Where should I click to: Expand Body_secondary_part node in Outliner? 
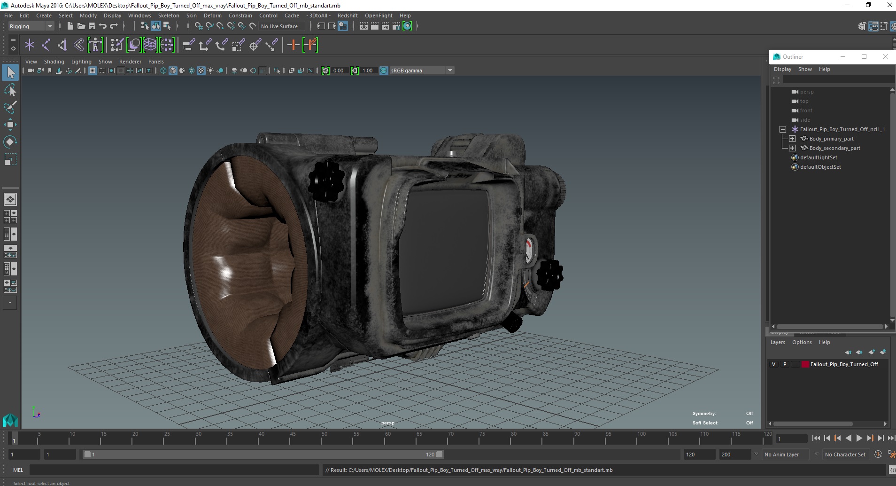tap(792, 148)
